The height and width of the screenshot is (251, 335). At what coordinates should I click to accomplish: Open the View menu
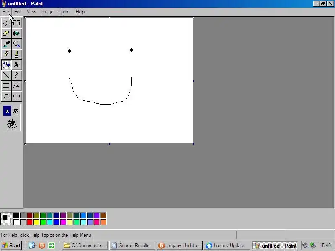point(31,12)
